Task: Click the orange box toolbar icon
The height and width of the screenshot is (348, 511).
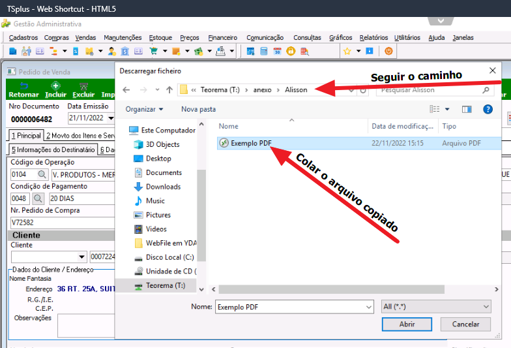Action: point(176,51)
